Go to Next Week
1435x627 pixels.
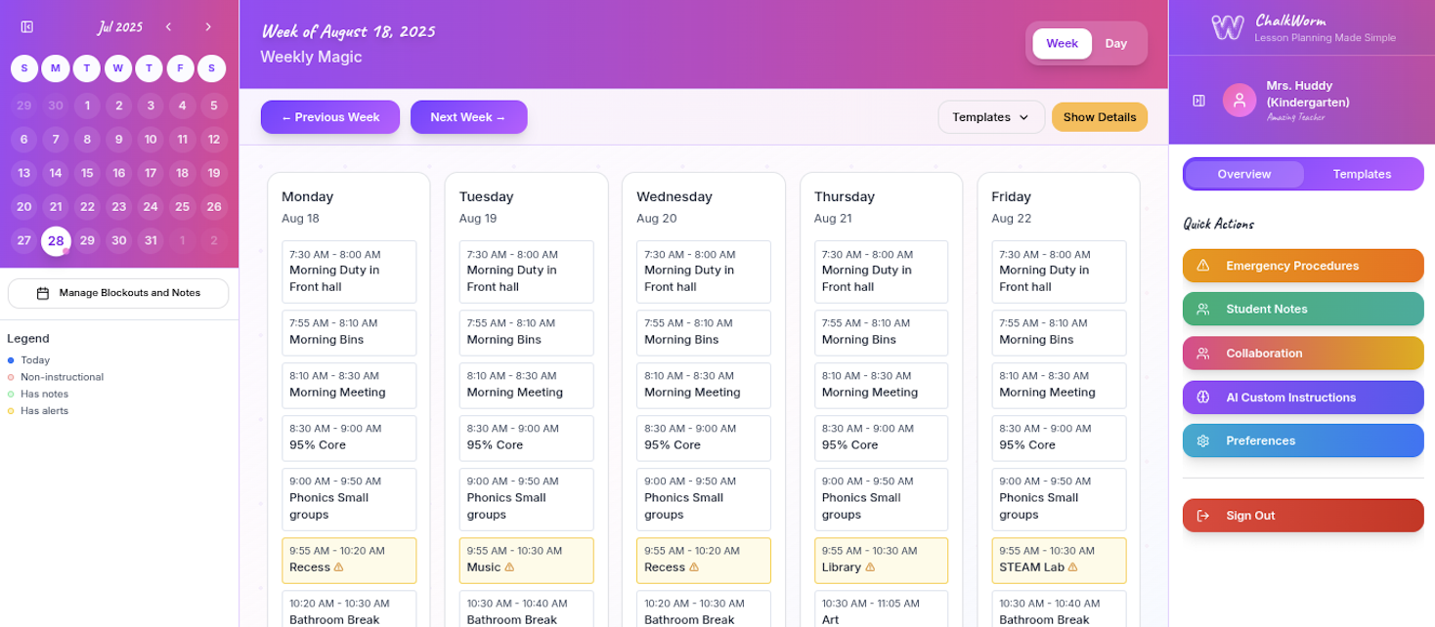coord(468,117)
